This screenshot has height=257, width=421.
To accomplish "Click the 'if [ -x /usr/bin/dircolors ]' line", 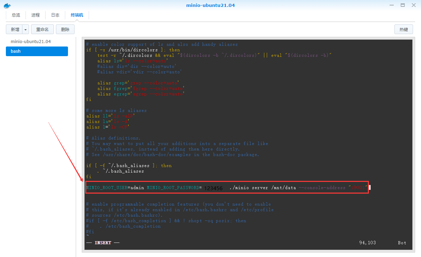I will point(133,50).
